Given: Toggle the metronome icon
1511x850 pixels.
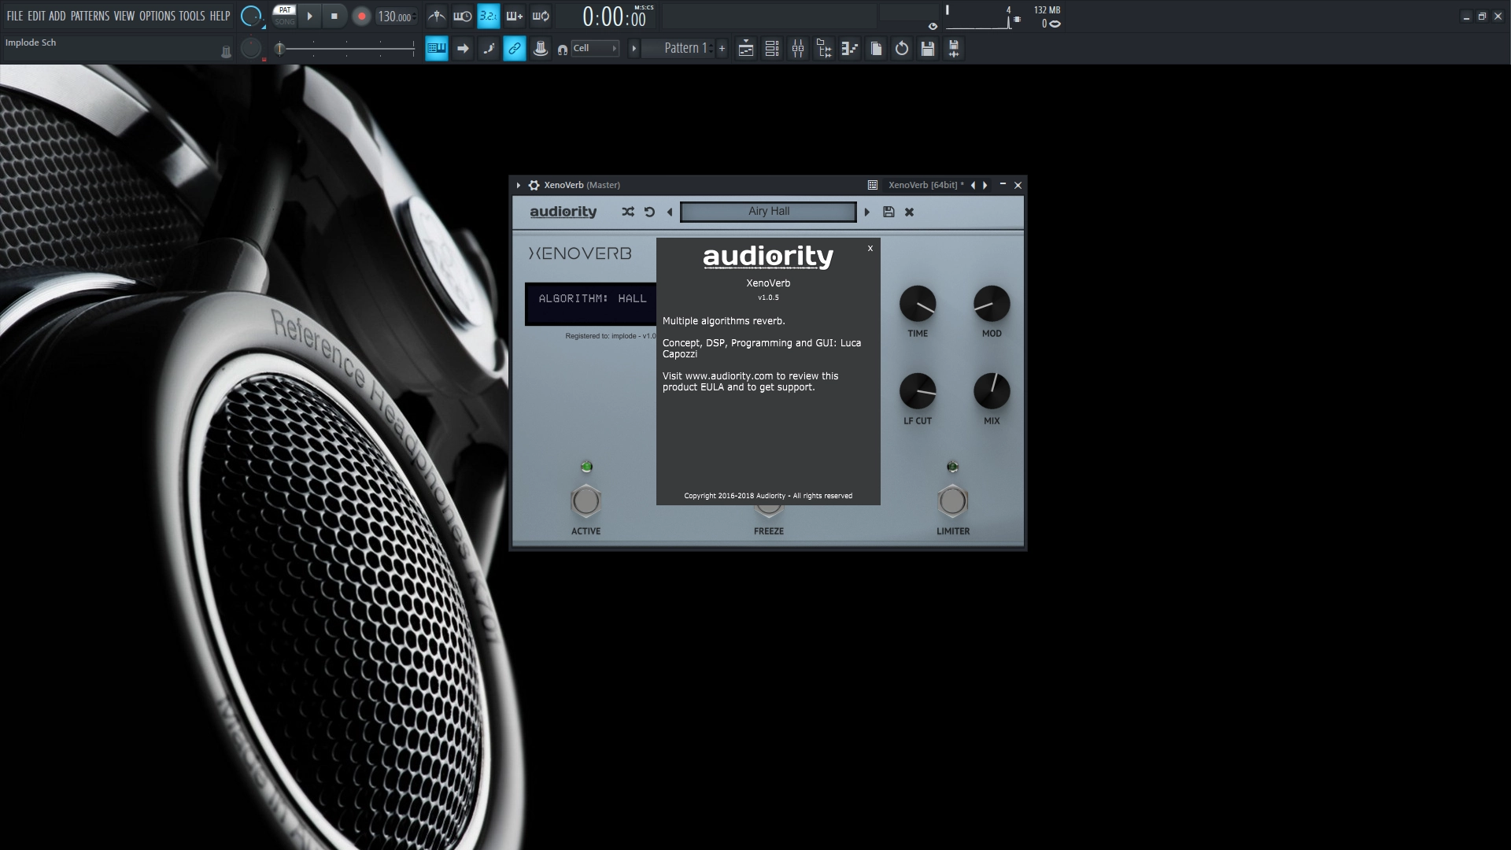Looking at the screenshot, I should coord(437,16).
